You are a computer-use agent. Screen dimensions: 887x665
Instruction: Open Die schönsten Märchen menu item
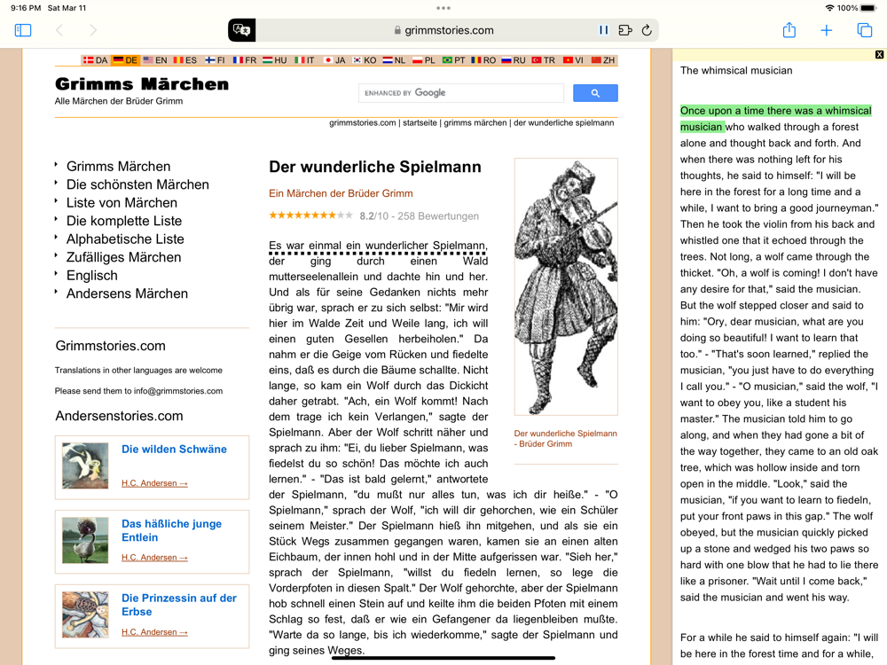click(137, 184)
